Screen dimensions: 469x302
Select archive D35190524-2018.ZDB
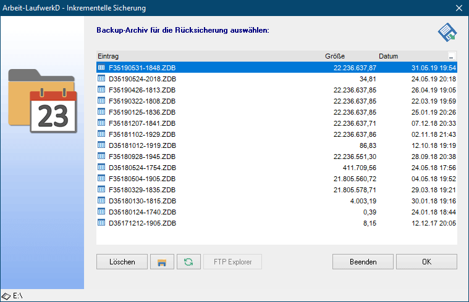point(277,79)
